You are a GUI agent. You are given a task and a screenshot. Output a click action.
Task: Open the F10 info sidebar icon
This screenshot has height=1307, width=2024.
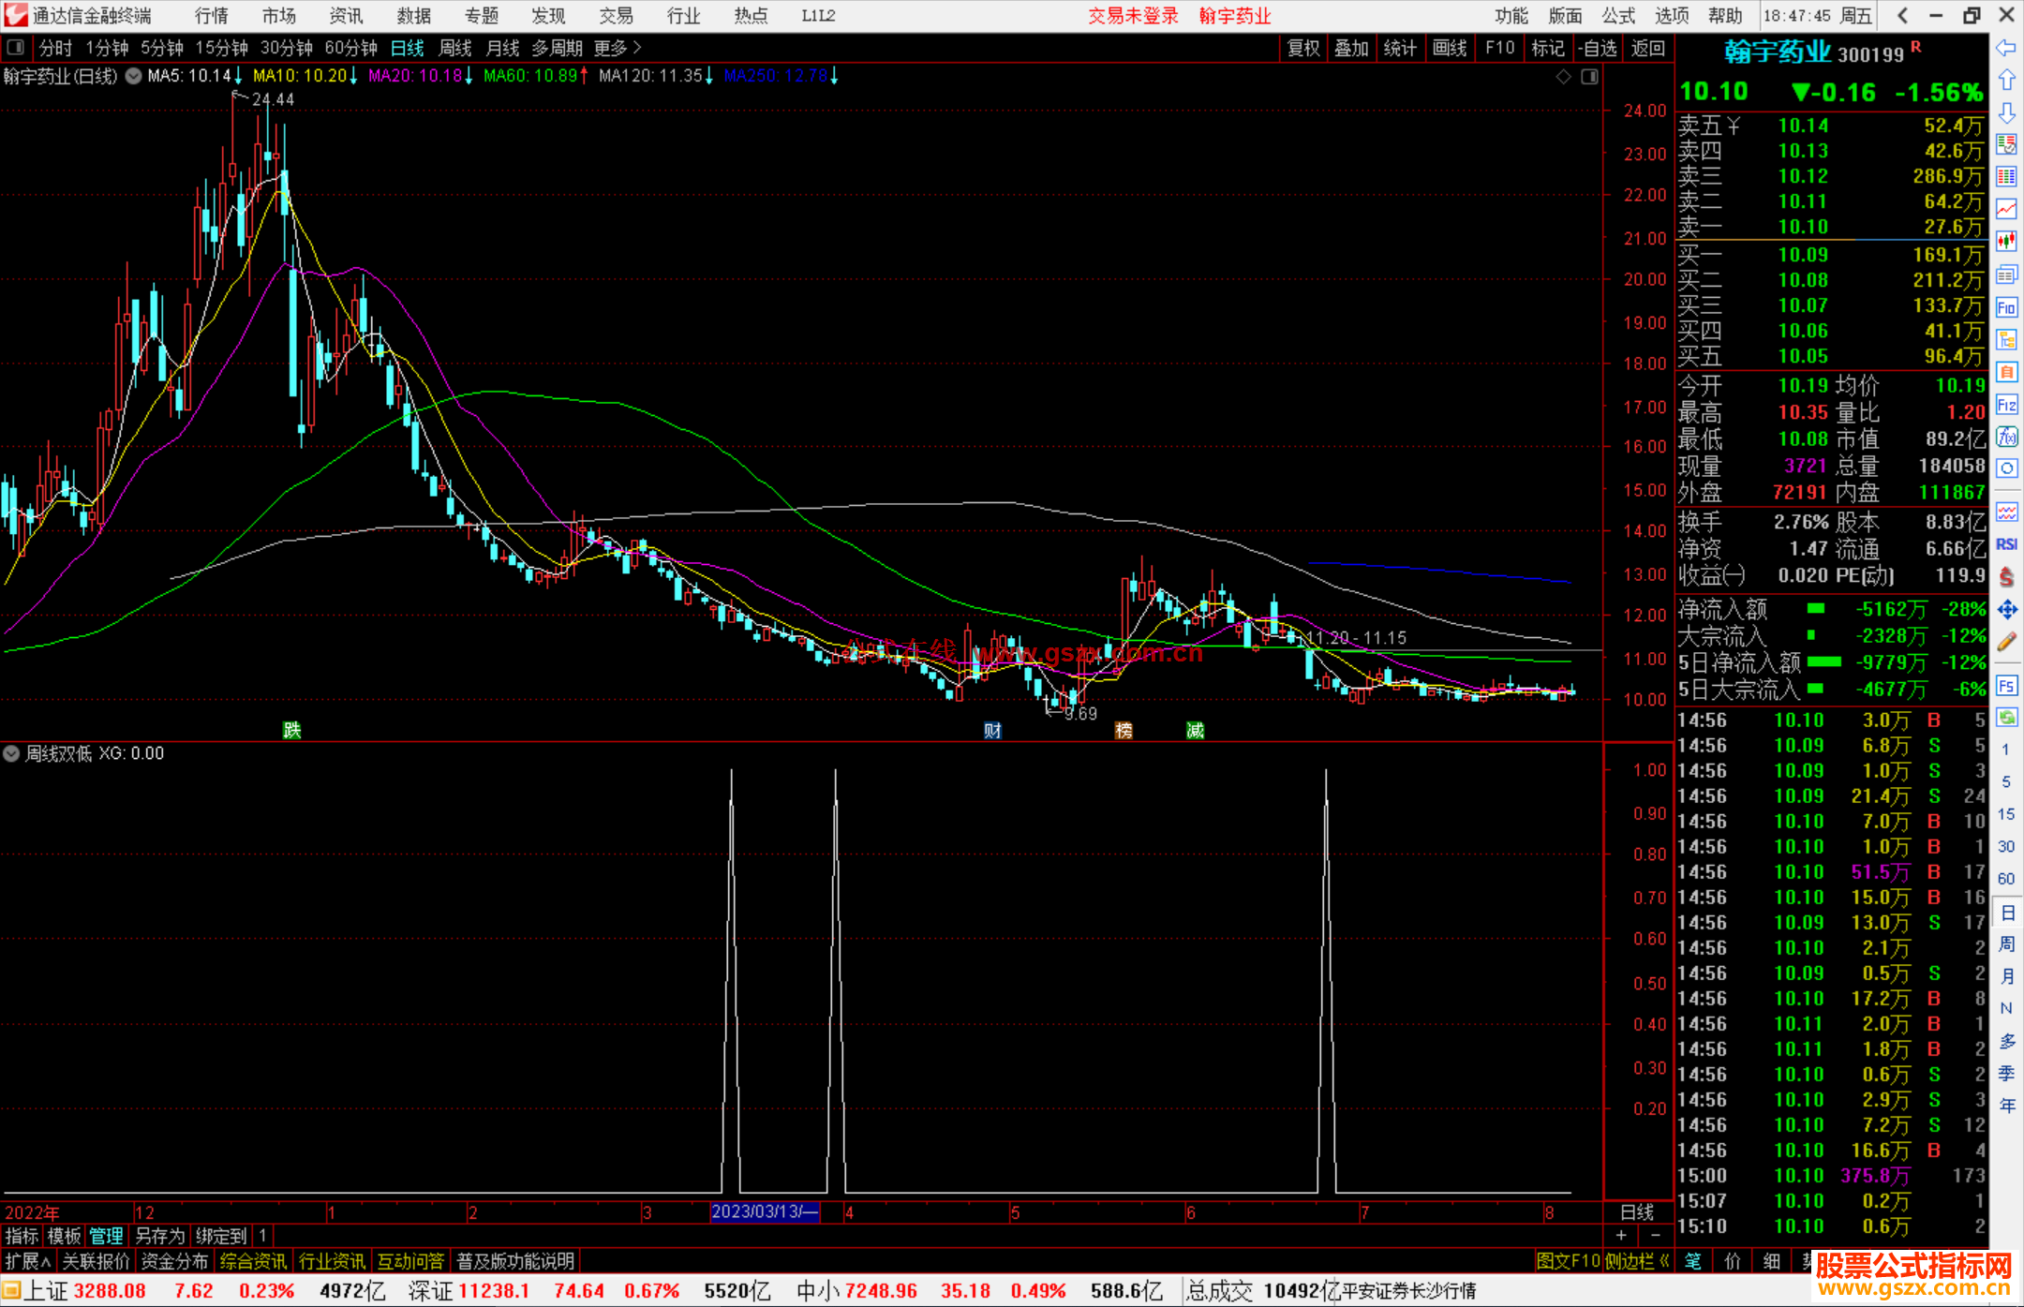(x=2006, y=307)
